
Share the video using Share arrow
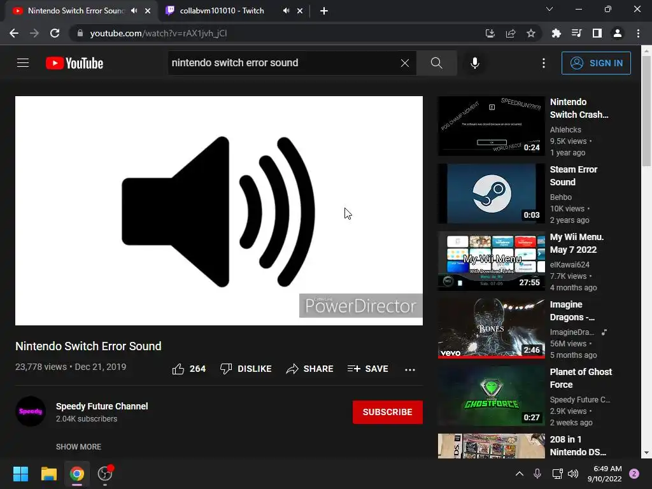pyautogui.click(x=310, y=369)
